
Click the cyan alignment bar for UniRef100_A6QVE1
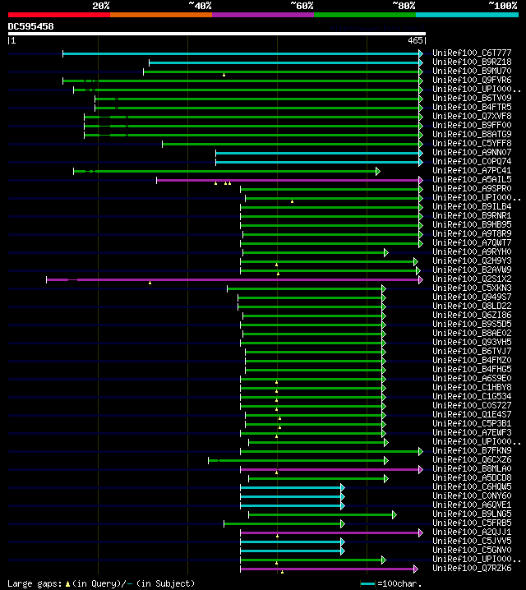293,505
